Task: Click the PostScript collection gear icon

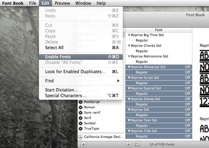Action: click(x=80, y=102)
